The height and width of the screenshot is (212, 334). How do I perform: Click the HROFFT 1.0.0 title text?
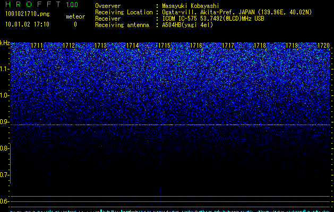(x=42, y=4)
